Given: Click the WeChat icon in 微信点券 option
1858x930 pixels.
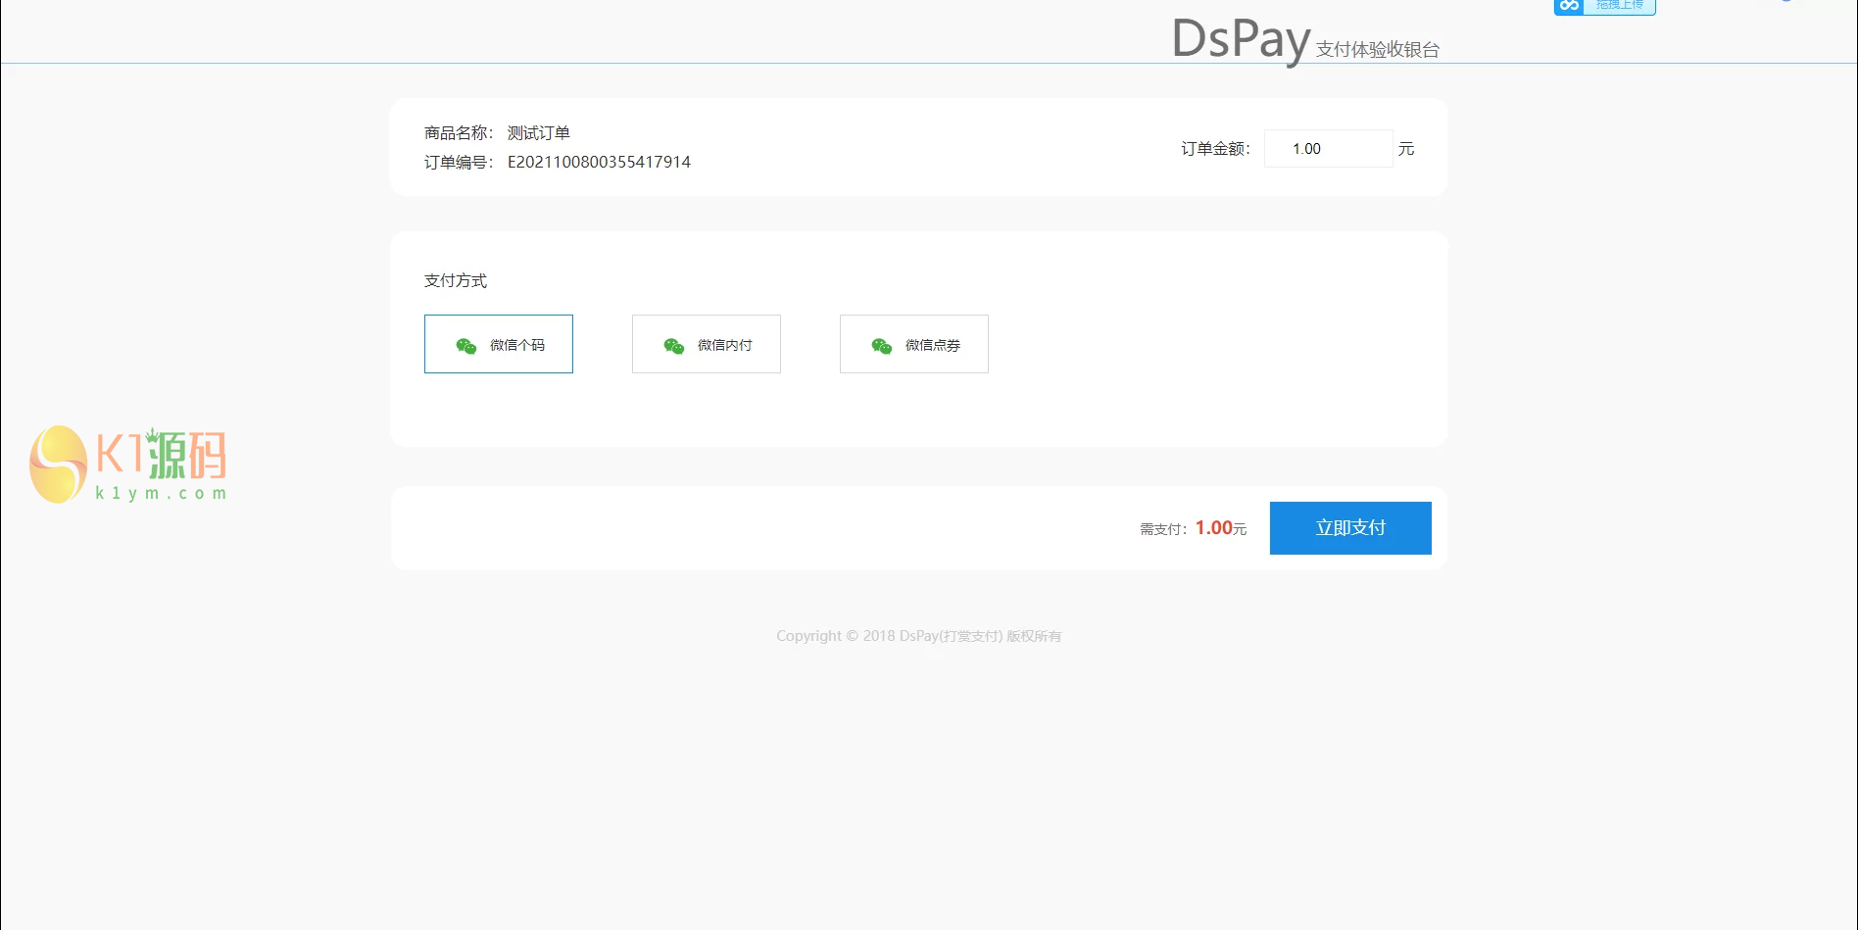Looking at the screenshot, I should [x=882, y=346].
